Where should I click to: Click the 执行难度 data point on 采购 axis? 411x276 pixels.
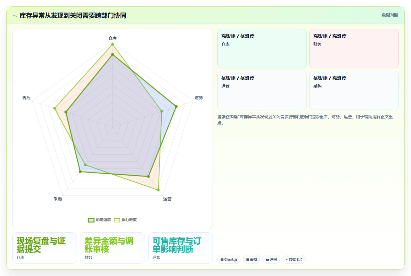85,165
